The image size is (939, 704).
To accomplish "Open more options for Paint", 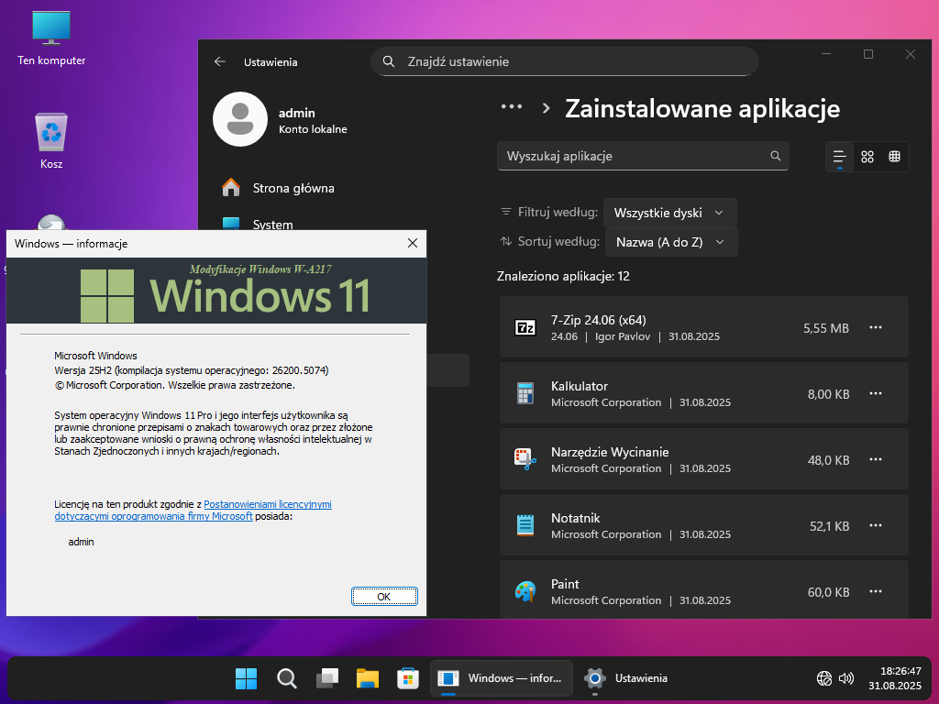I will (x=876, y=591).
